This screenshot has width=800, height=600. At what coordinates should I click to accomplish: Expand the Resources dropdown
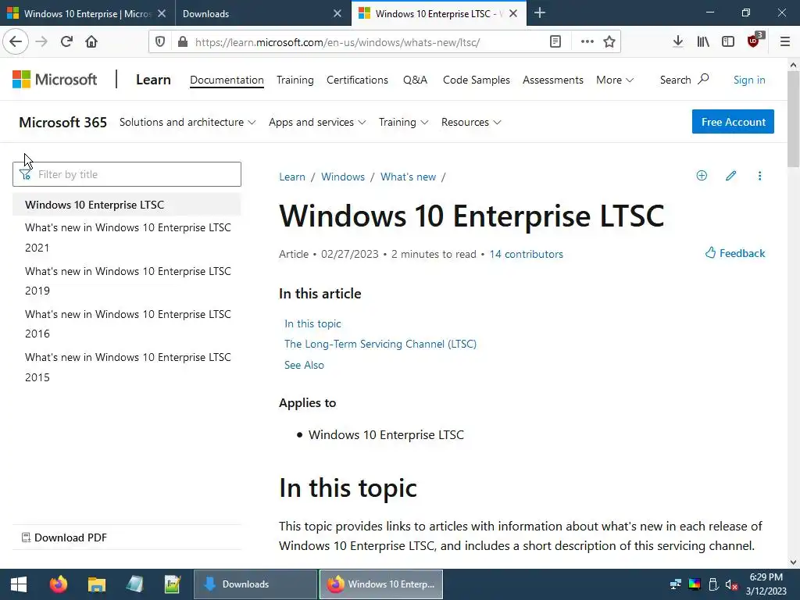[471, 123]
